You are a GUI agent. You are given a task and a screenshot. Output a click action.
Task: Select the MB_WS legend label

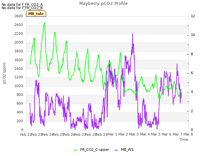(127, 149)
